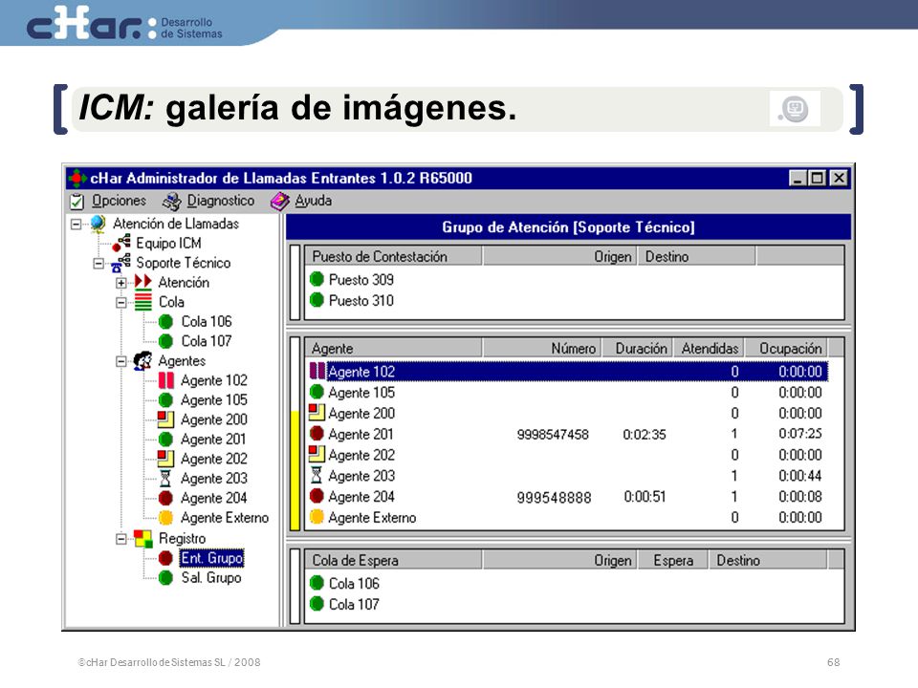Screen dimensions: 918x688
Task: Select Agente 105 in the tree
Action: 213,400
